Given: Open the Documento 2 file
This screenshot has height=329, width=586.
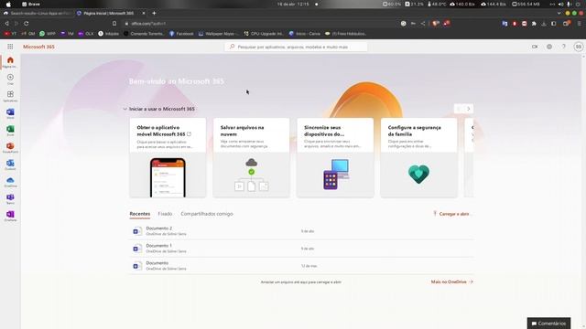Looking at the screenshot, I should tap(301, 231).
